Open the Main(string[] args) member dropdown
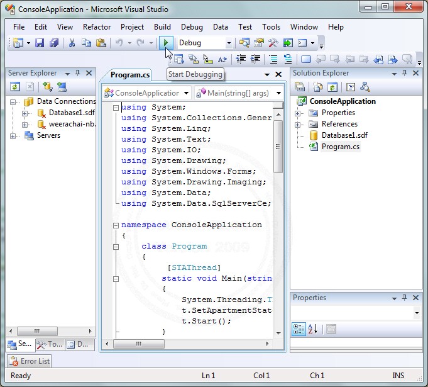 click(278, 93)
